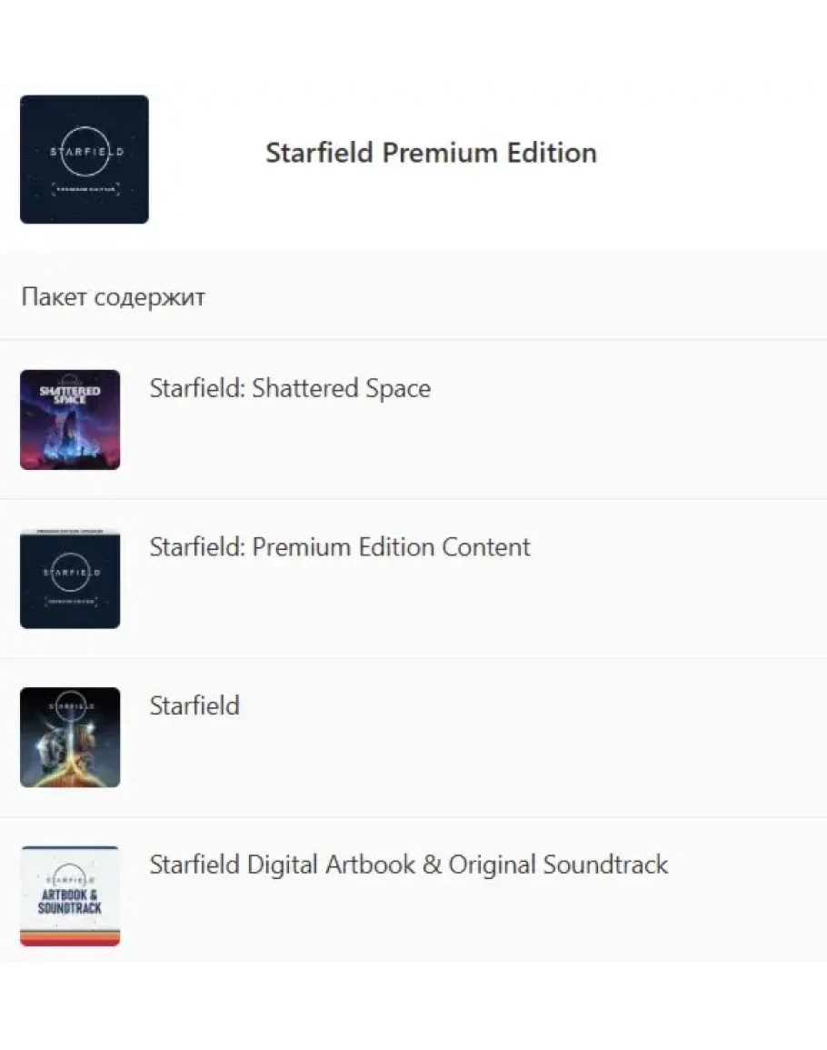This screenshot has height=1050, width=827.
Task: Open the Starfield Premium Edition cover image
Action: 84,159
